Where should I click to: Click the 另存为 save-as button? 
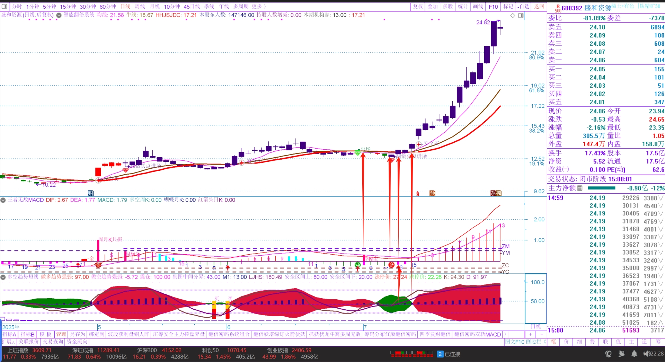78,334
